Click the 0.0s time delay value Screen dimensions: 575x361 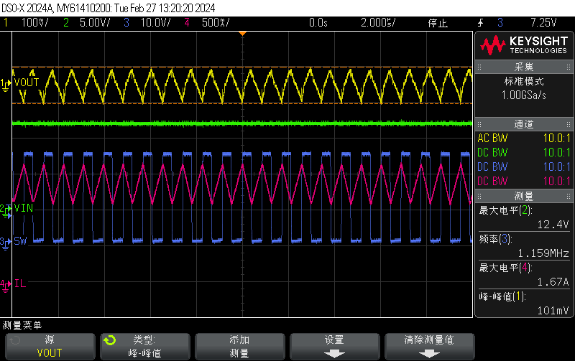pos(318,23)
